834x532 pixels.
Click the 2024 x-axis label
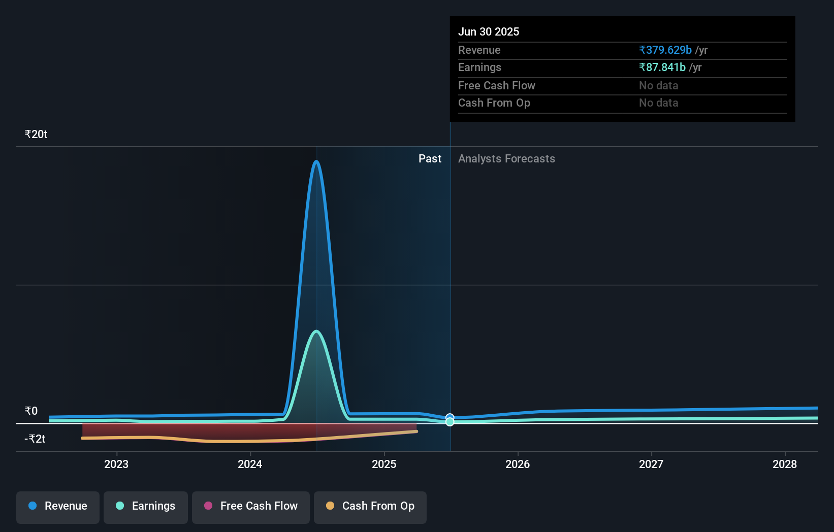250,464
